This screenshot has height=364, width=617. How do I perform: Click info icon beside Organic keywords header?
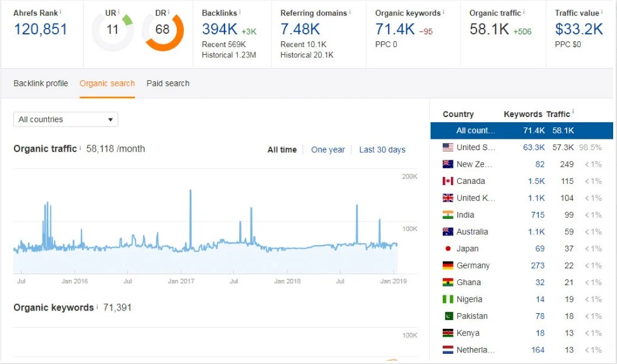pyautogui.click(x=443, y=12)
